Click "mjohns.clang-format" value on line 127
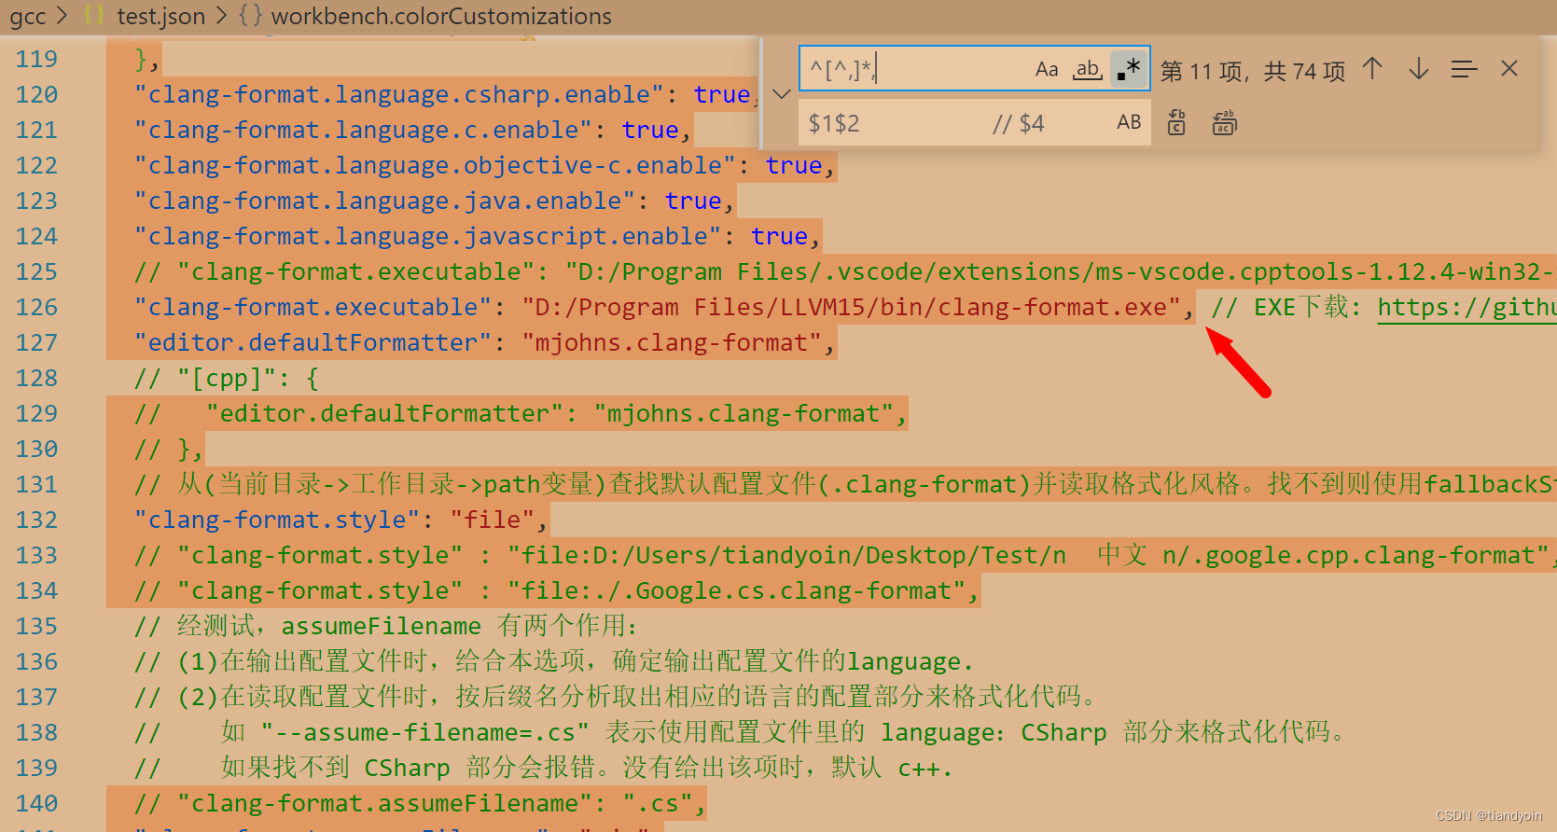Viewport: 1557px width, 832px height. click(672, 342)
